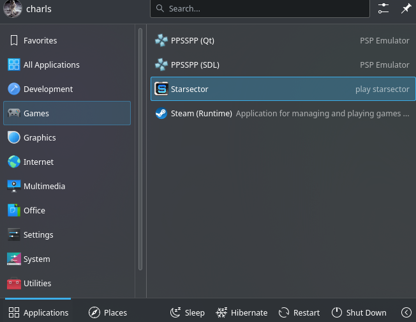416x322 pixels.
Task: Click the PPSSPP (Qt) app icon
Action: 161,40
